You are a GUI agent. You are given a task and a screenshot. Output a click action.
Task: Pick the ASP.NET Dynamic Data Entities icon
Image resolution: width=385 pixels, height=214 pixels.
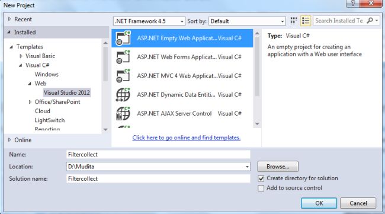click(x=123, y=95)
